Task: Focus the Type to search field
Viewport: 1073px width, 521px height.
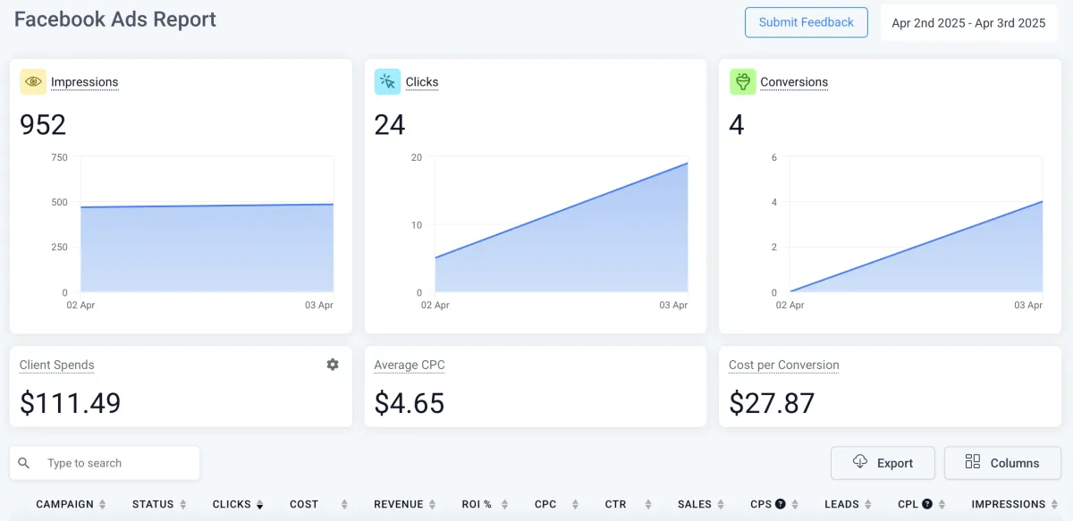Action: [x=105, y=463]
